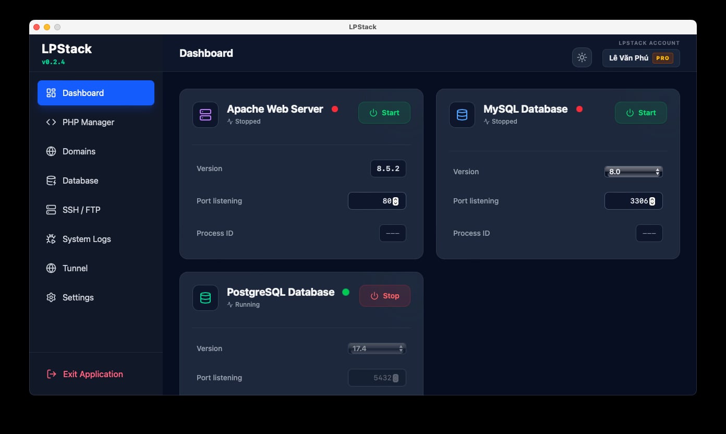The height and width of the screenshot is (434, 726).
Task: Click the PostgreSQL green status dot
Action: 345,292
